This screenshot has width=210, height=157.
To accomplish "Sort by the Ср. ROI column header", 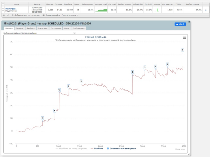I will (x=148, y=4).
